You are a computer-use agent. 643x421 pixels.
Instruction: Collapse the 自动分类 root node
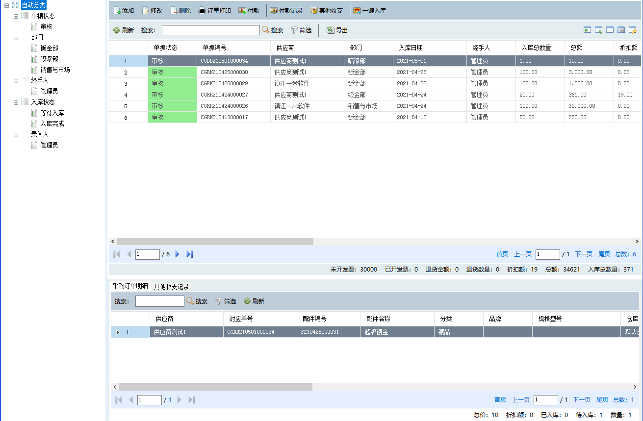[6, 5]
